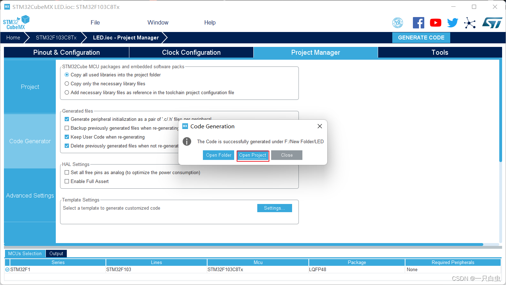
Task: Click the MX icon in the window title bar
Action: 7,7
